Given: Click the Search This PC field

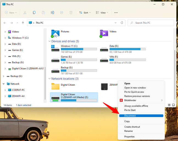Looking at the screenshot, I should click(151, 23).
